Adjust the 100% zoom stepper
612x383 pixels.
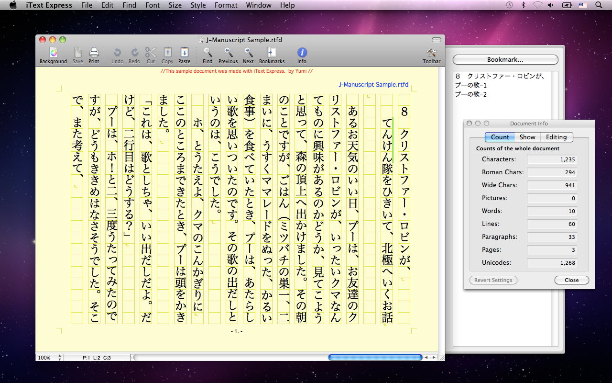pos(60,358)
